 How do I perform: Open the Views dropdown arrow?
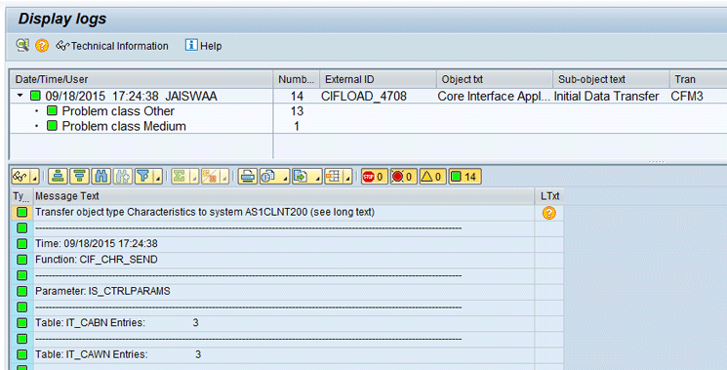tap(285, 177)
